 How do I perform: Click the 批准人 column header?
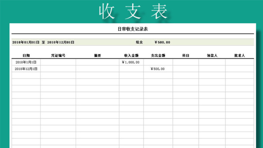pos(239,56)
